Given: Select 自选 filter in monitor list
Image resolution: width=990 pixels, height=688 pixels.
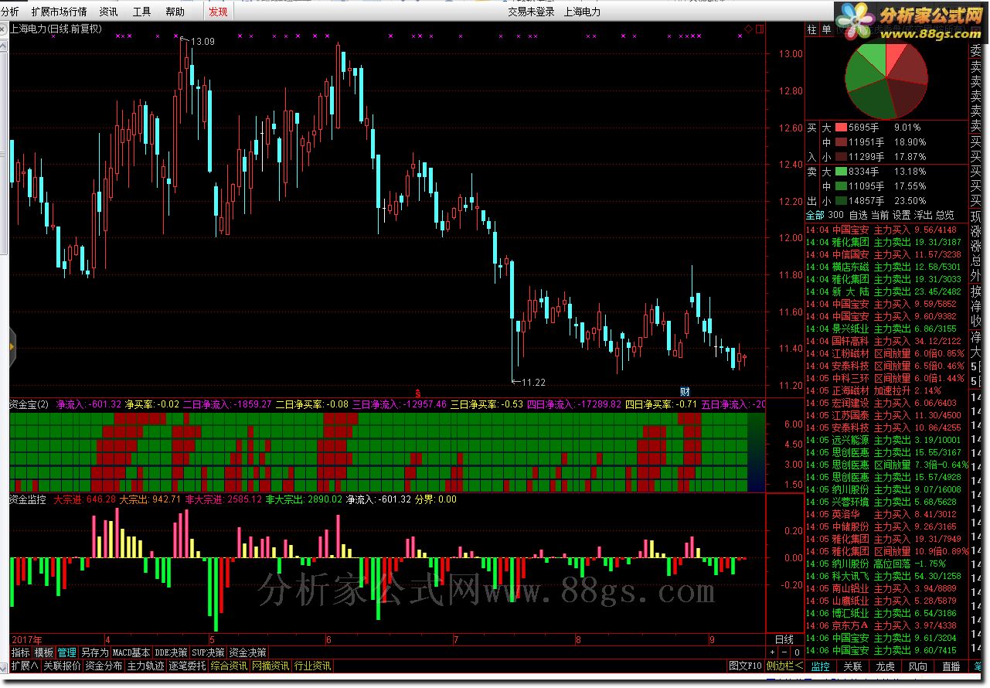Looking at the screenshot, I should click(x=858, y=215).
